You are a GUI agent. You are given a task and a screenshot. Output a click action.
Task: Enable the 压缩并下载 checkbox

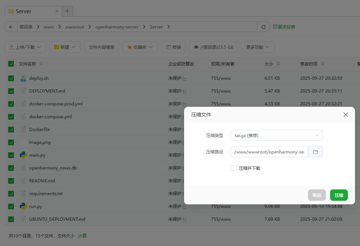click(x=233, y=168)
